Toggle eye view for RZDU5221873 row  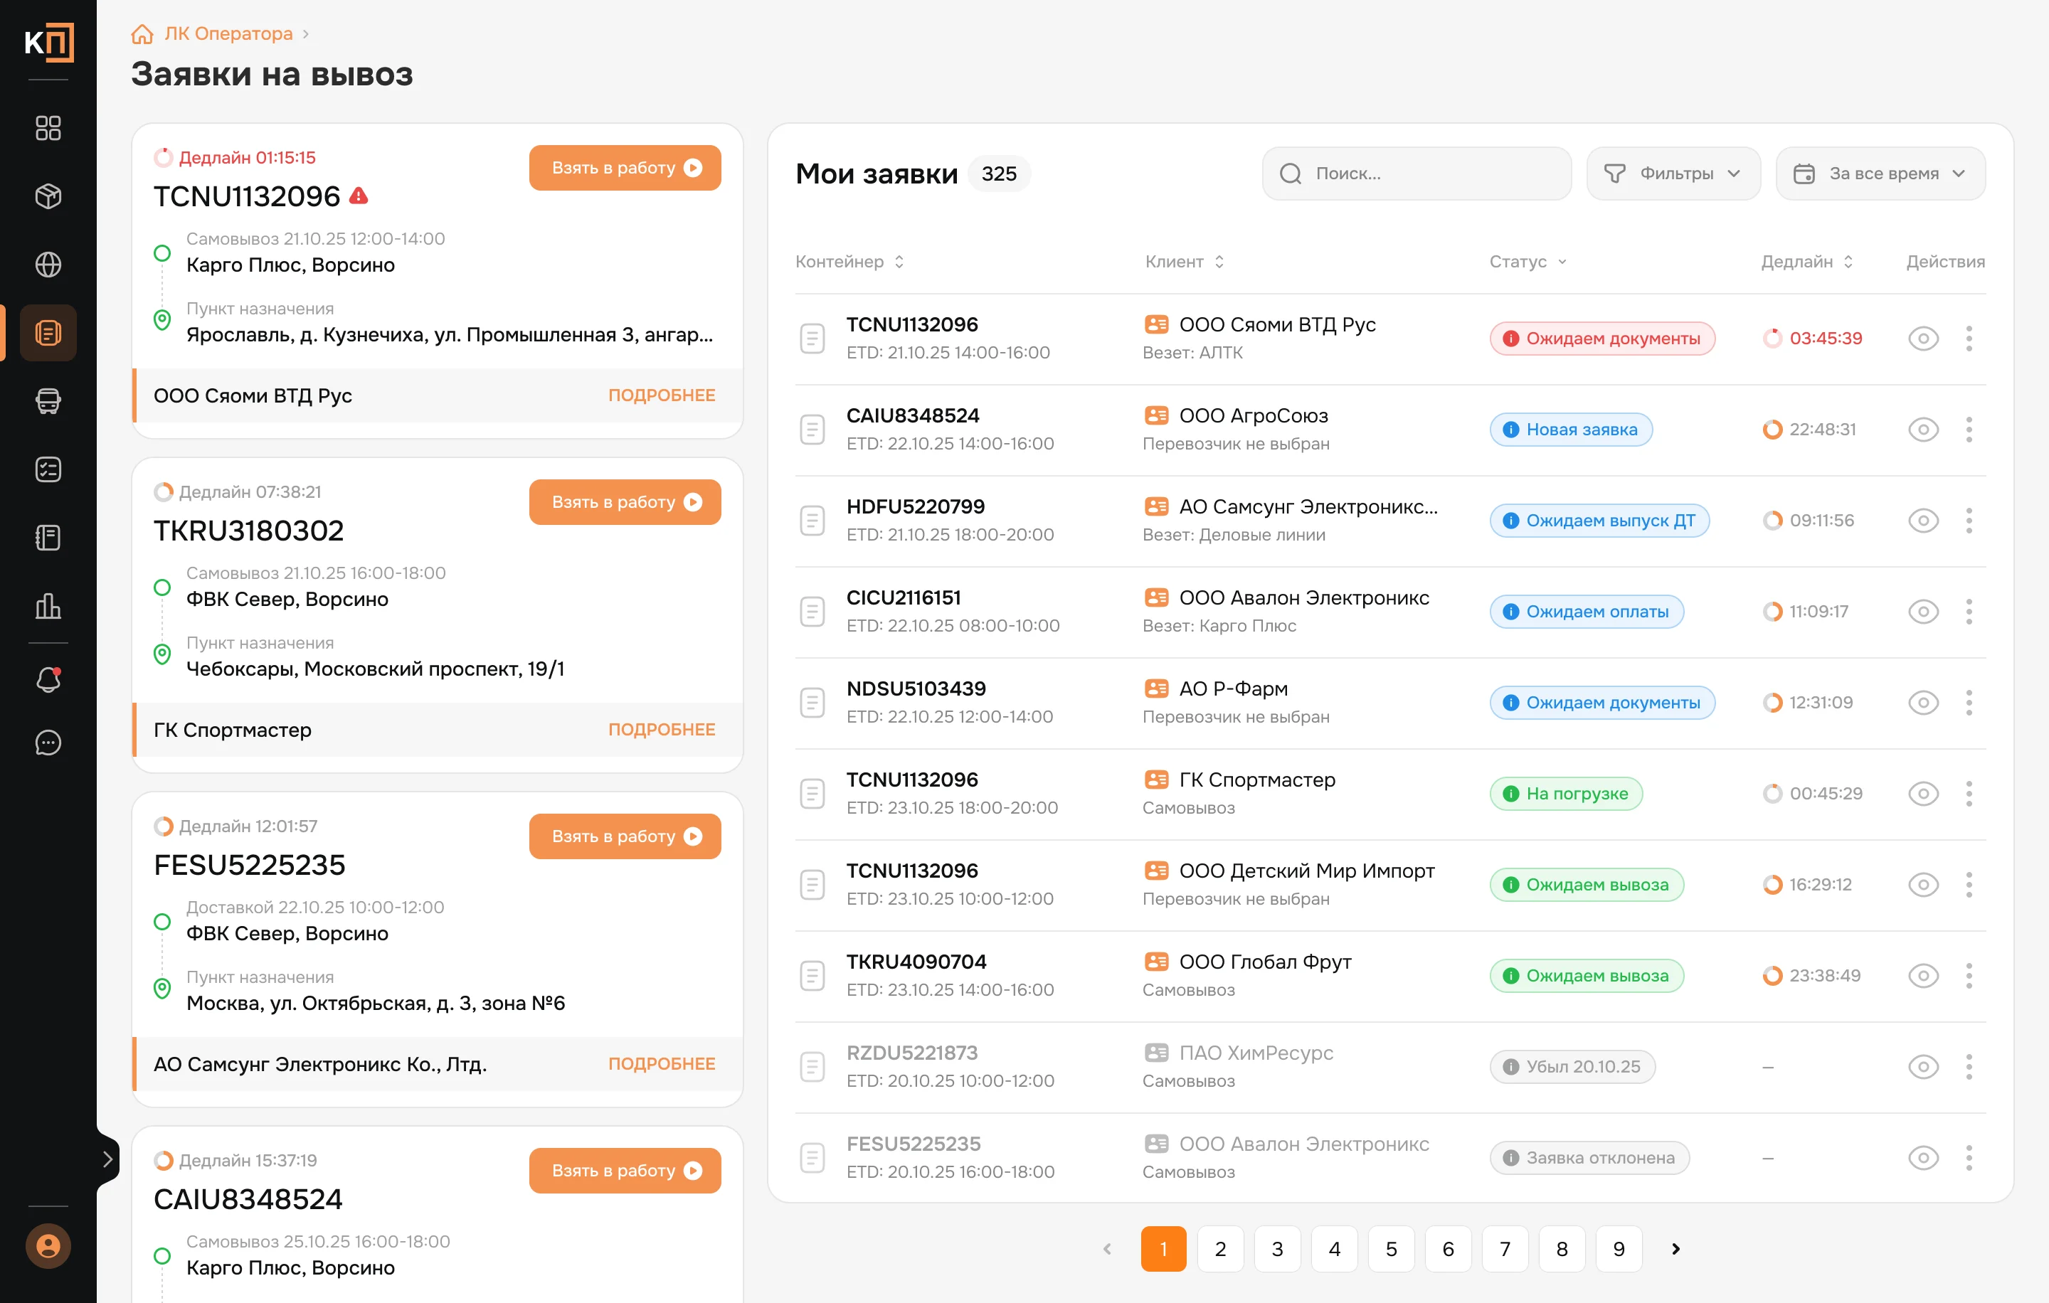[x=1923, y=1067]
